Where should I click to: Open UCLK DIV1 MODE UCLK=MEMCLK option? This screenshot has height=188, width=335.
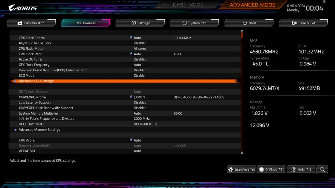tap(146, 124)
